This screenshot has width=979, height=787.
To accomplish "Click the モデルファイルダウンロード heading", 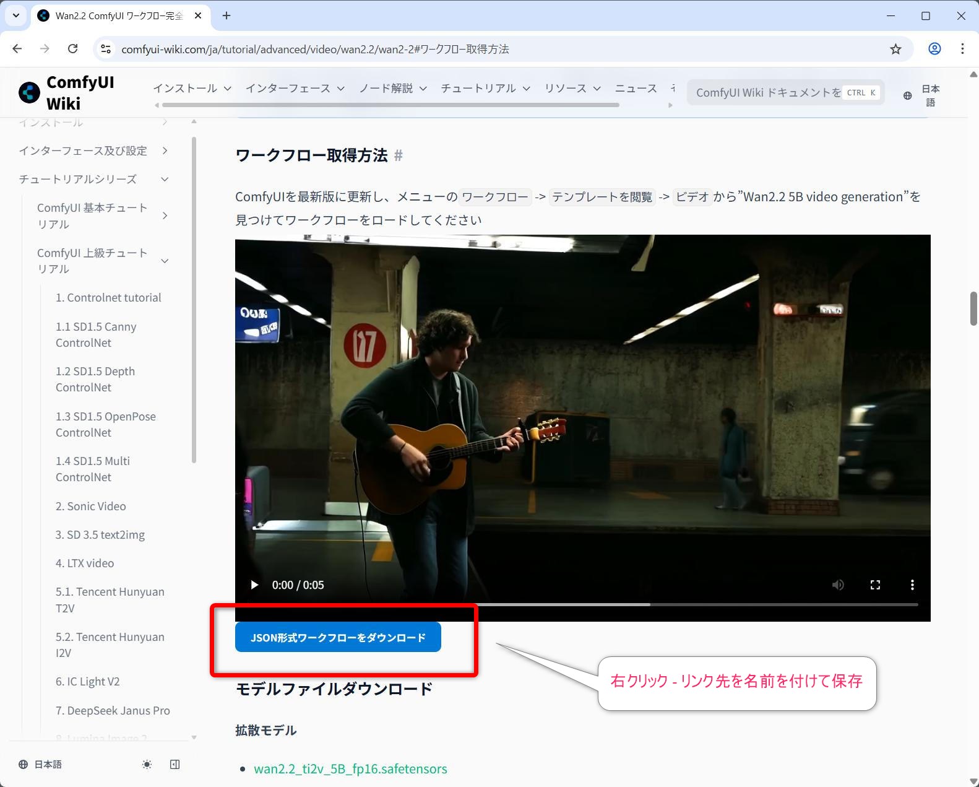I will click(x=334, y=689).
